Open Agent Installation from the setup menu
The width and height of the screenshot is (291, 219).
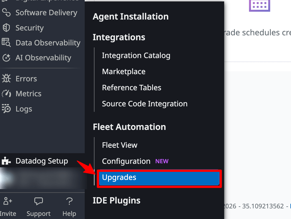point(131,17)
